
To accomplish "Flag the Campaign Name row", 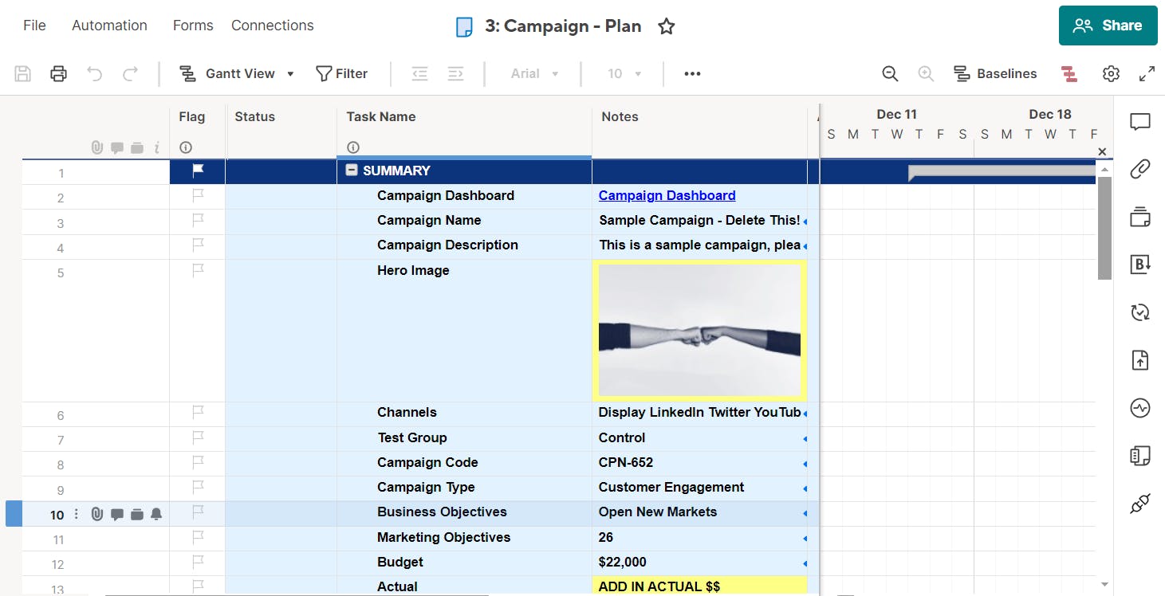I will (196, 221).
